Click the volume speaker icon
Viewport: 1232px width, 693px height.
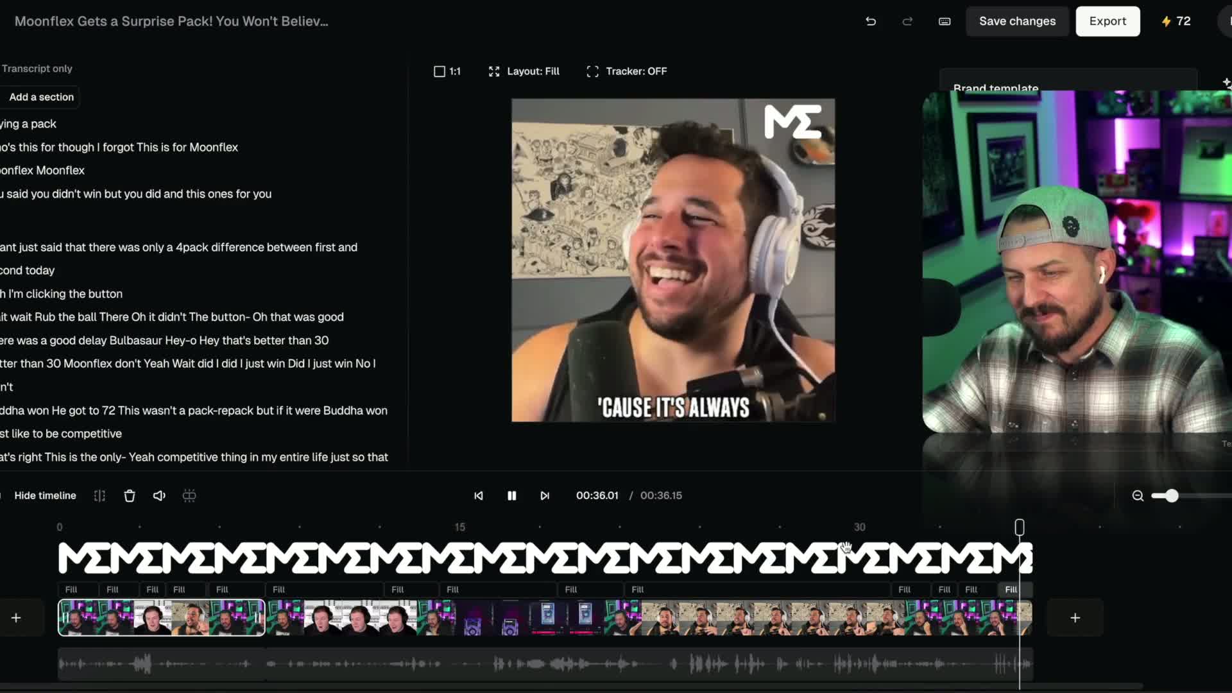tap(159, 495)
